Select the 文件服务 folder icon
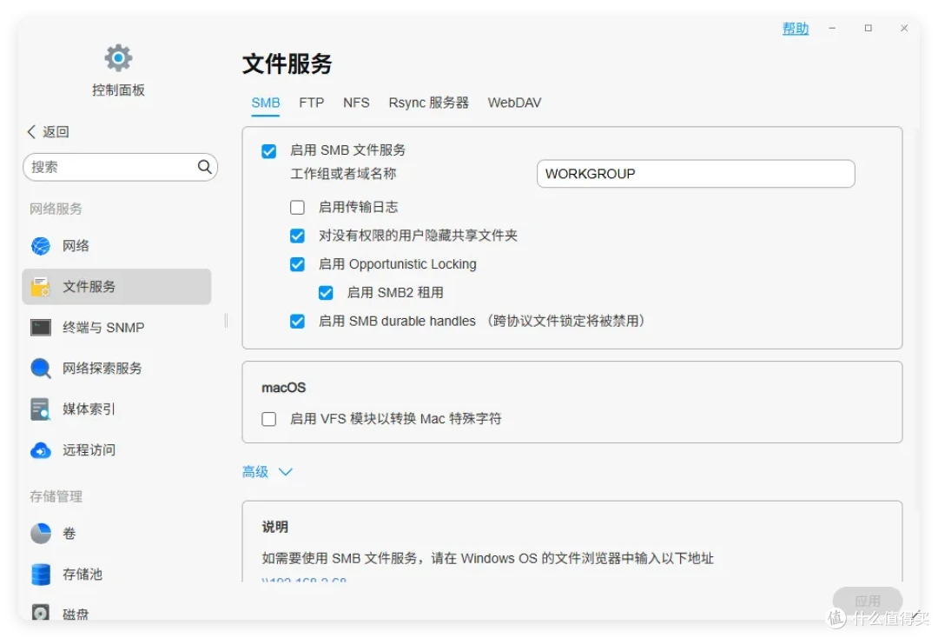This screenshot has height=638, width=938. 41,287
